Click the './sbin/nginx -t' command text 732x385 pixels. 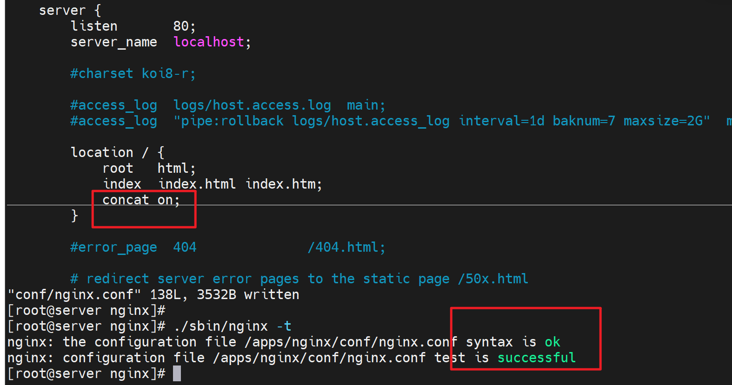point(233,326)
